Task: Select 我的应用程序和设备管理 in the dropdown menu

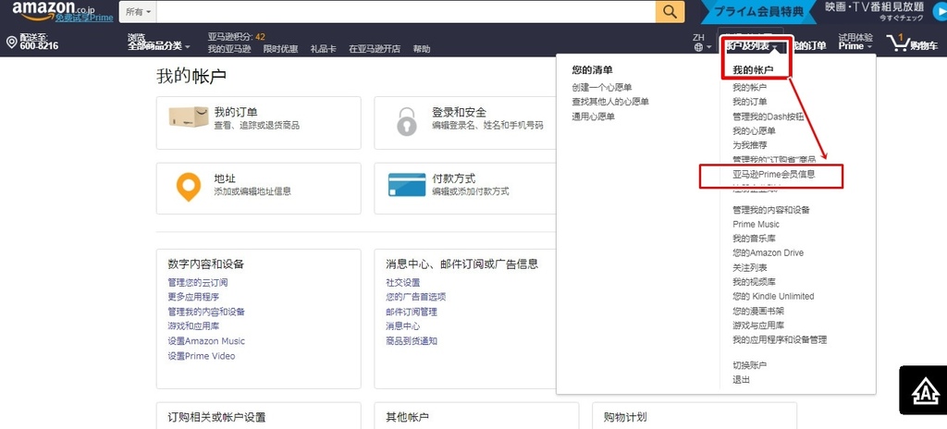Action: tap(780, 339)
